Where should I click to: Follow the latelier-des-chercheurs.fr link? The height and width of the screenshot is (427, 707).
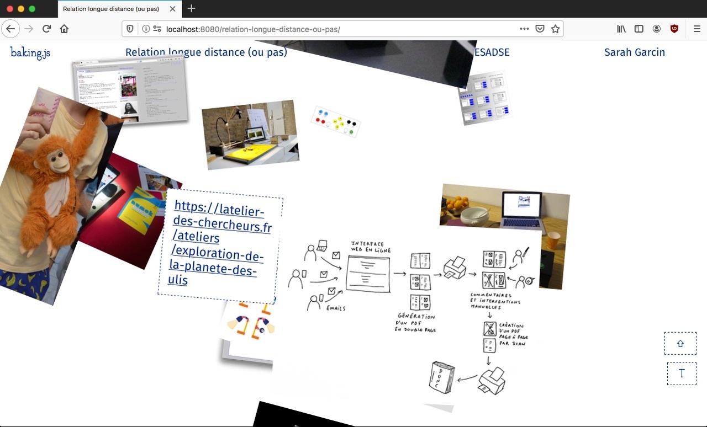pyautogui.click(x=220, y=243)
